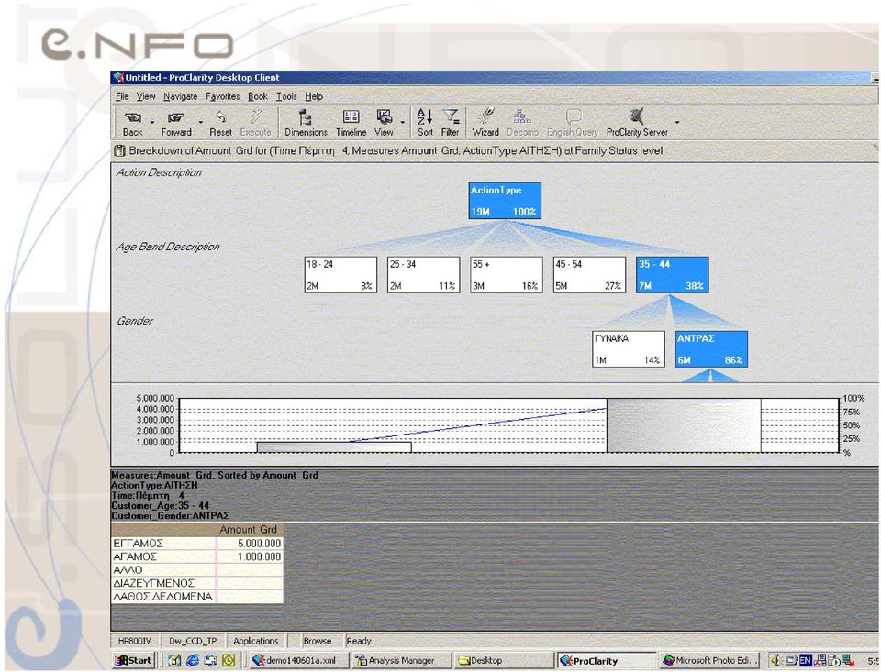Screen dimensions: 881x672
Task: Open the Filter tool
Action: (450, 123)
